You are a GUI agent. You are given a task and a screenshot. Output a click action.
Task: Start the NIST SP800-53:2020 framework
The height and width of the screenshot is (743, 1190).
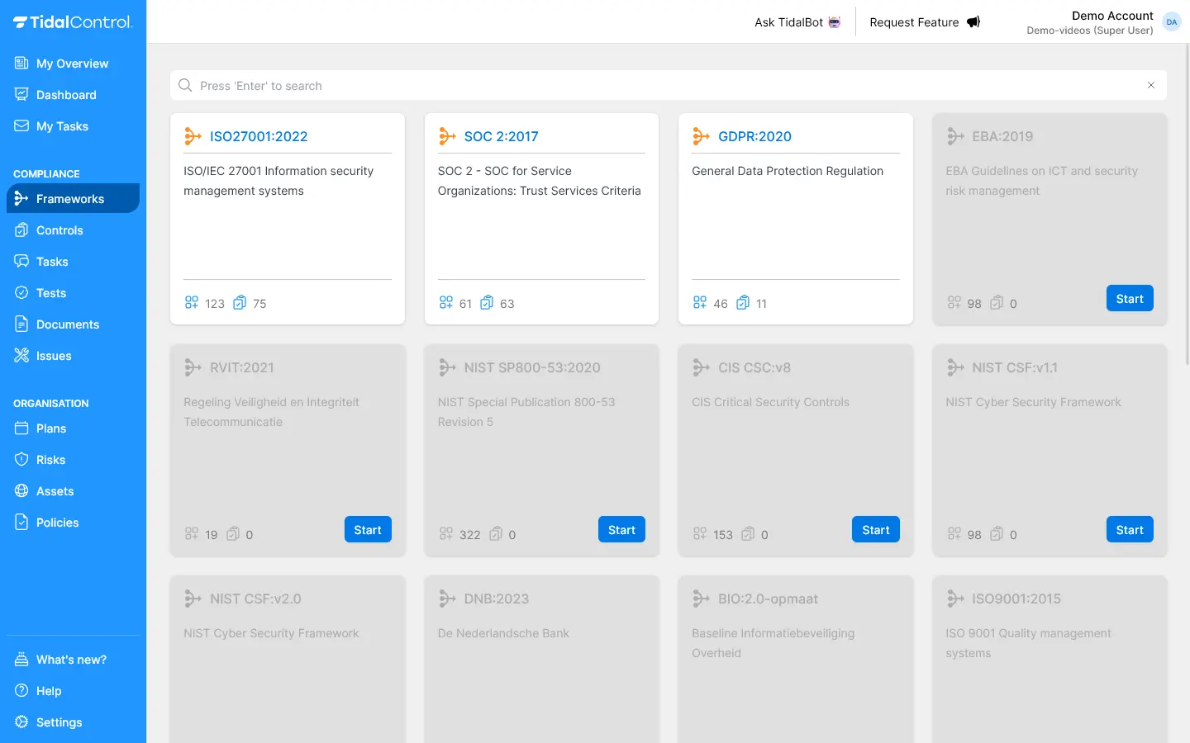[x=621, y=530]
